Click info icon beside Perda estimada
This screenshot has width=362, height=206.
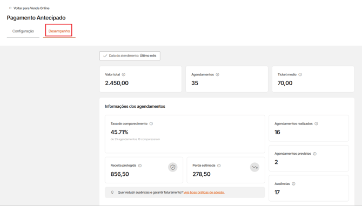click(x=219, y=166)
